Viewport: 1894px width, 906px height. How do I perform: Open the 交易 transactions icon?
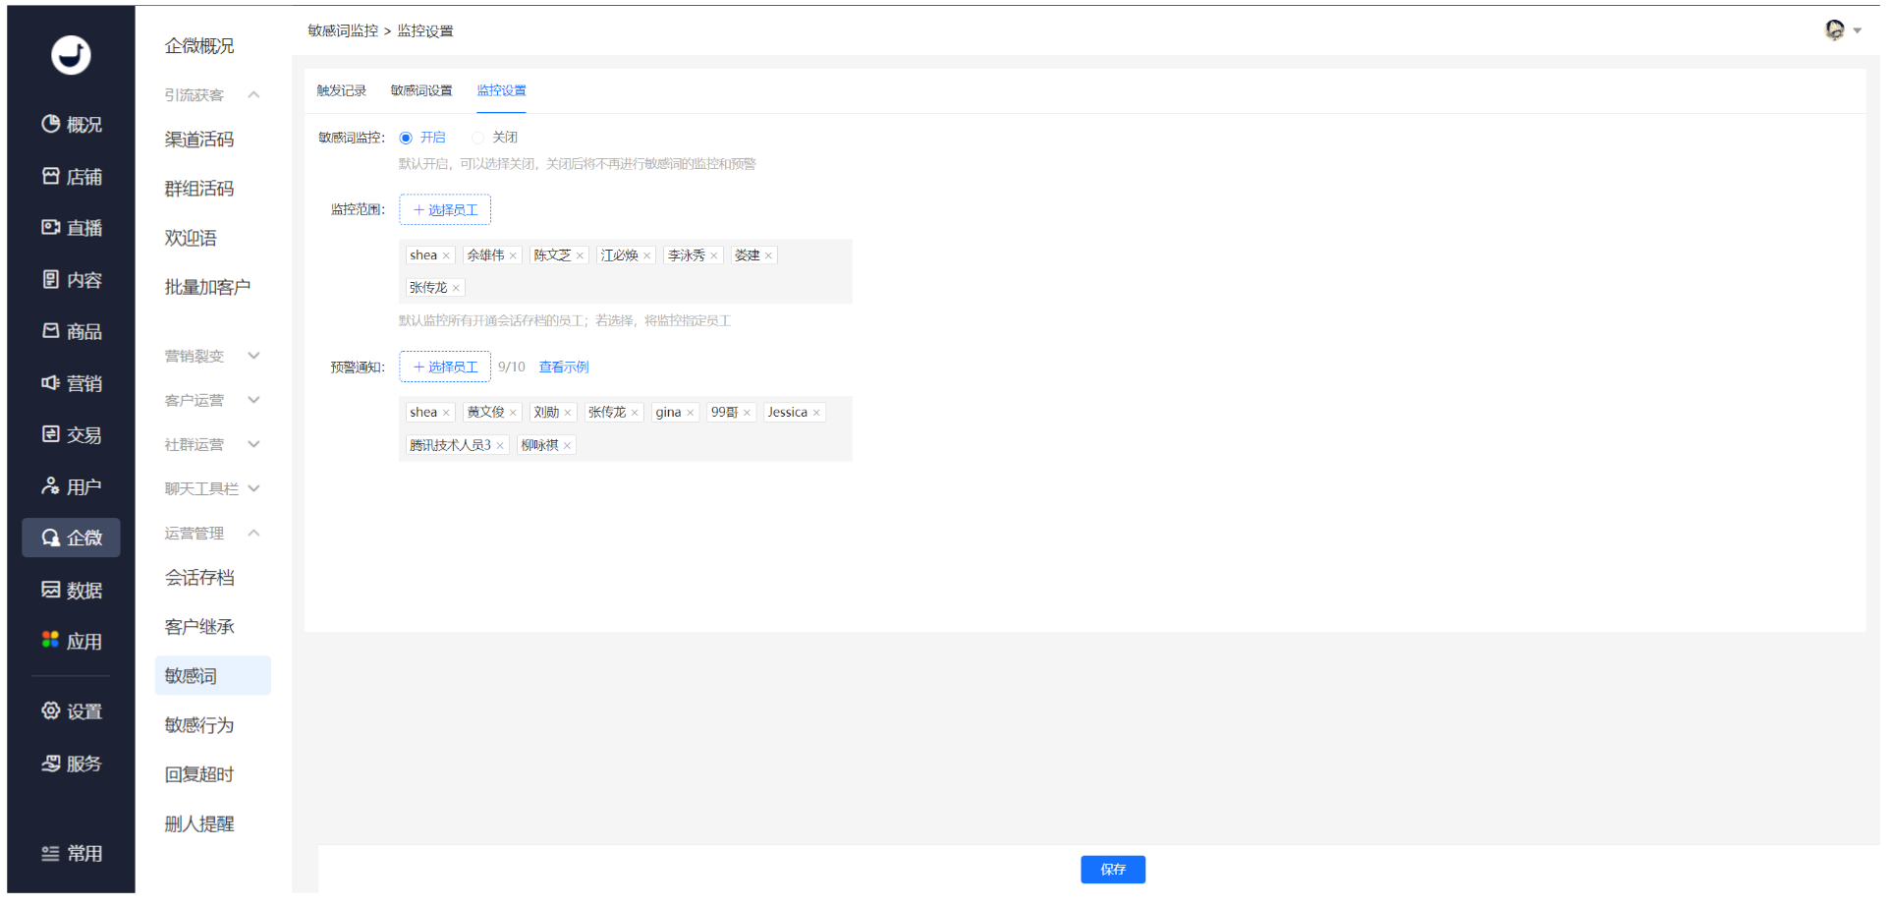tap(50, 434)
